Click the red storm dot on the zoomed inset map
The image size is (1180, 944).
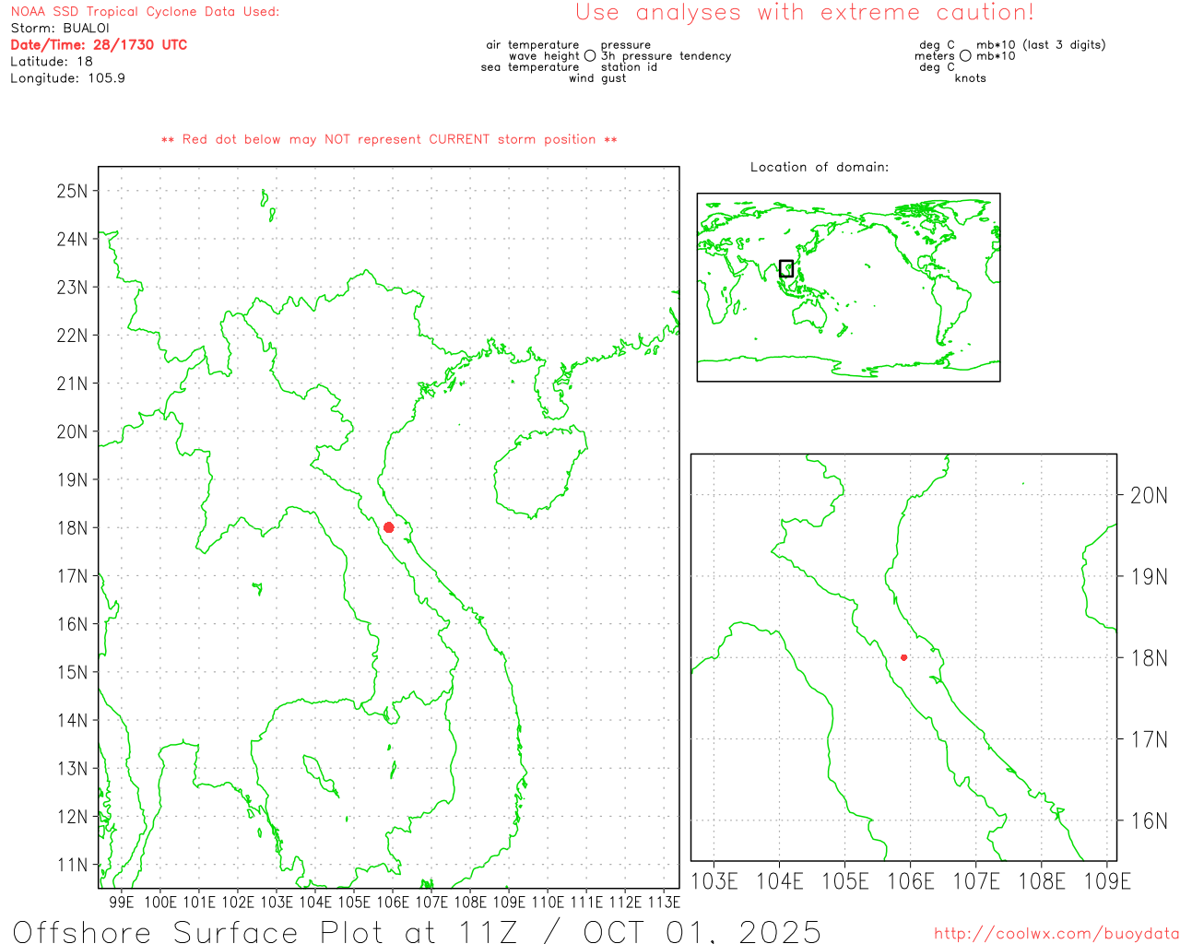[x=903, y=657]
